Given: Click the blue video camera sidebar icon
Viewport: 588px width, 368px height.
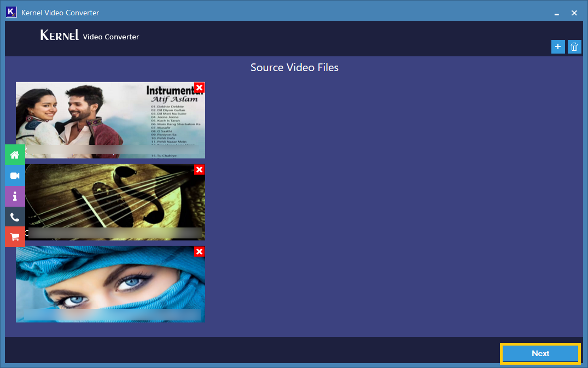Looking at the screenshot, I should (x=15, y=176).
